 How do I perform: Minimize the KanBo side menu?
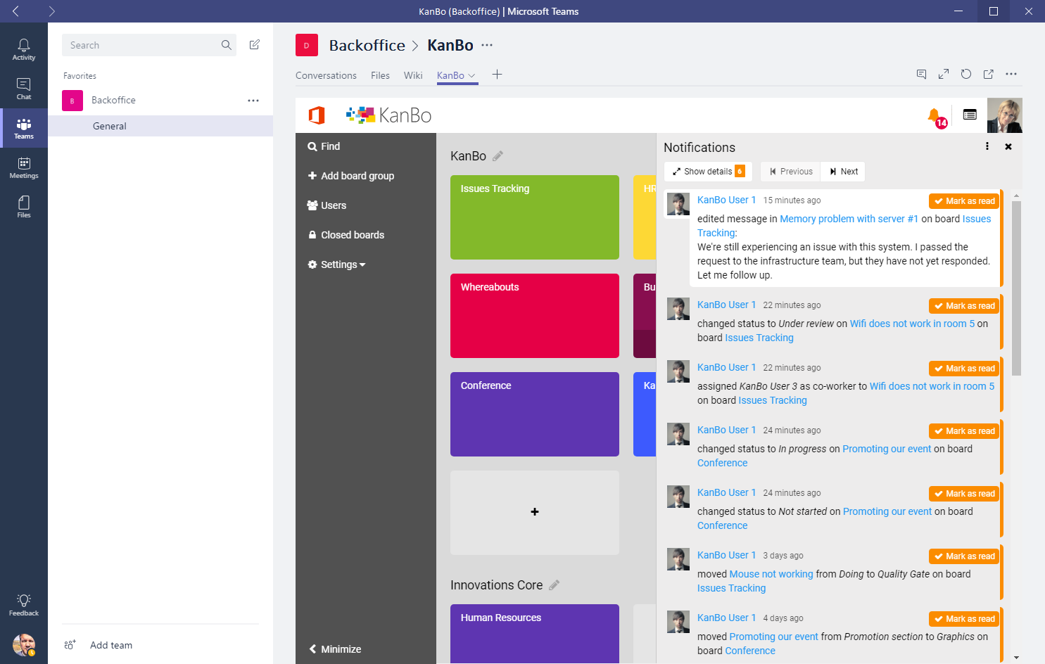(335, 649)
